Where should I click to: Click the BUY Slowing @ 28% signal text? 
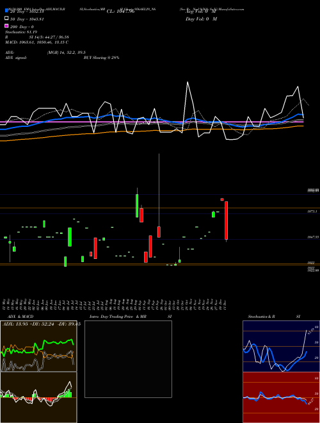coord(101,58)
